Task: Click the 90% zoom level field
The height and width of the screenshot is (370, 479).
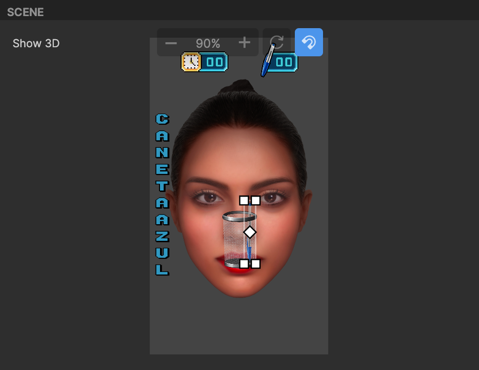Action: [208, 44]
